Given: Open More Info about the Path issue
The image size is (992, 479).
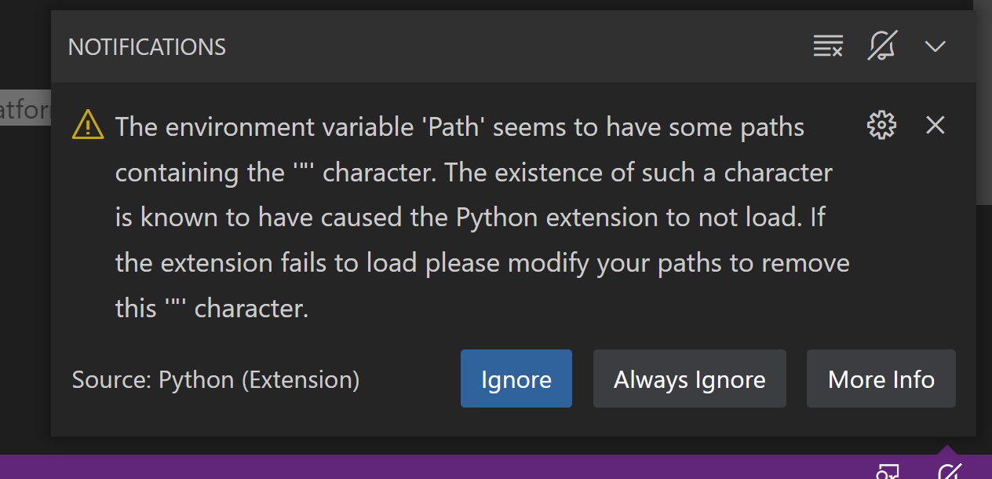Looking at the screenshot, I should pyautogui.click(x=881, y=379).
